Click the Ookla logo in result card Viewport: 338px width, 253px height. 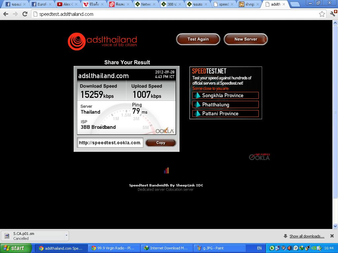(x=164, y=130)
